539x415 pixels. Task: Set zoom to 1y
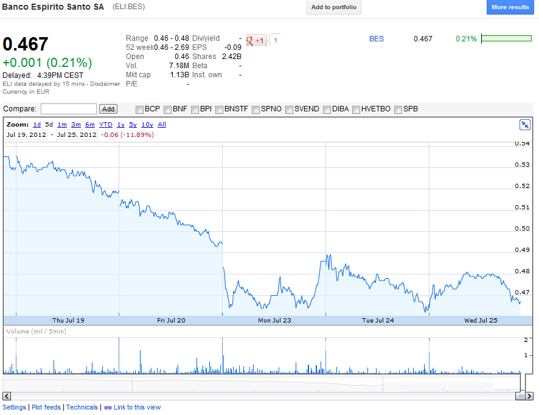(x=120, y=125)
